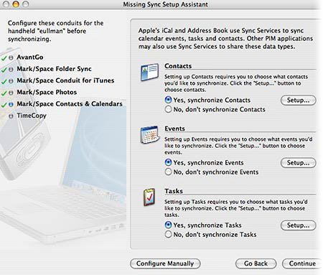Click the green checkmark next to Mark/Space Photos

[4, 93]
